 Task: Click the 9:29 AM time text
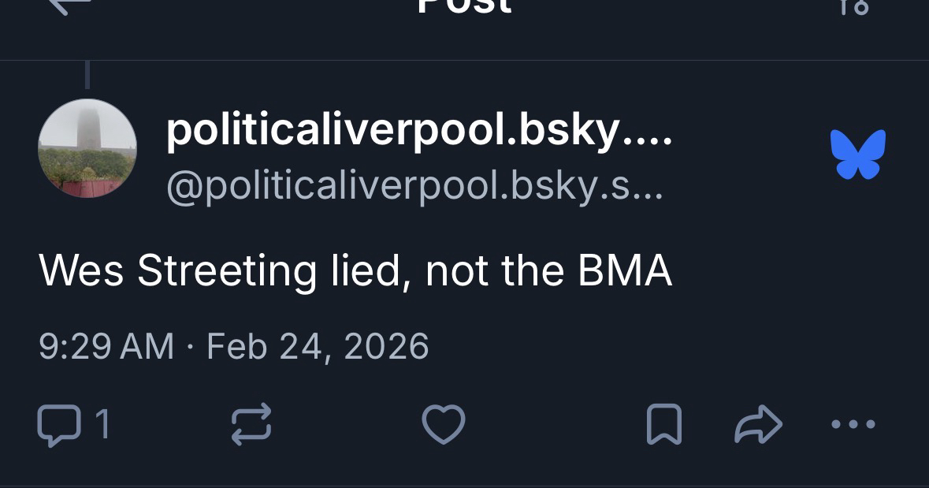[x=106, y=347]
